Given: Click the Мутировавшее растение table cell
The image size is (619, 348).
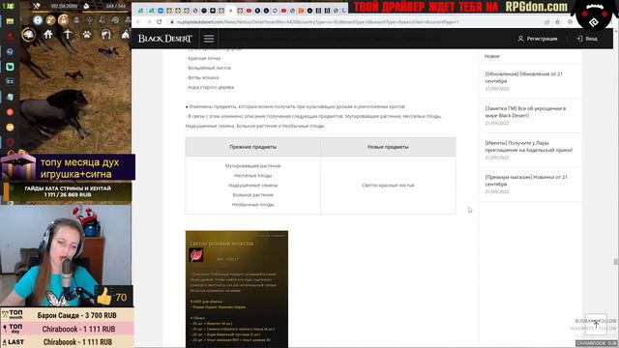Looking at the screenshot, I should (252, 165).
